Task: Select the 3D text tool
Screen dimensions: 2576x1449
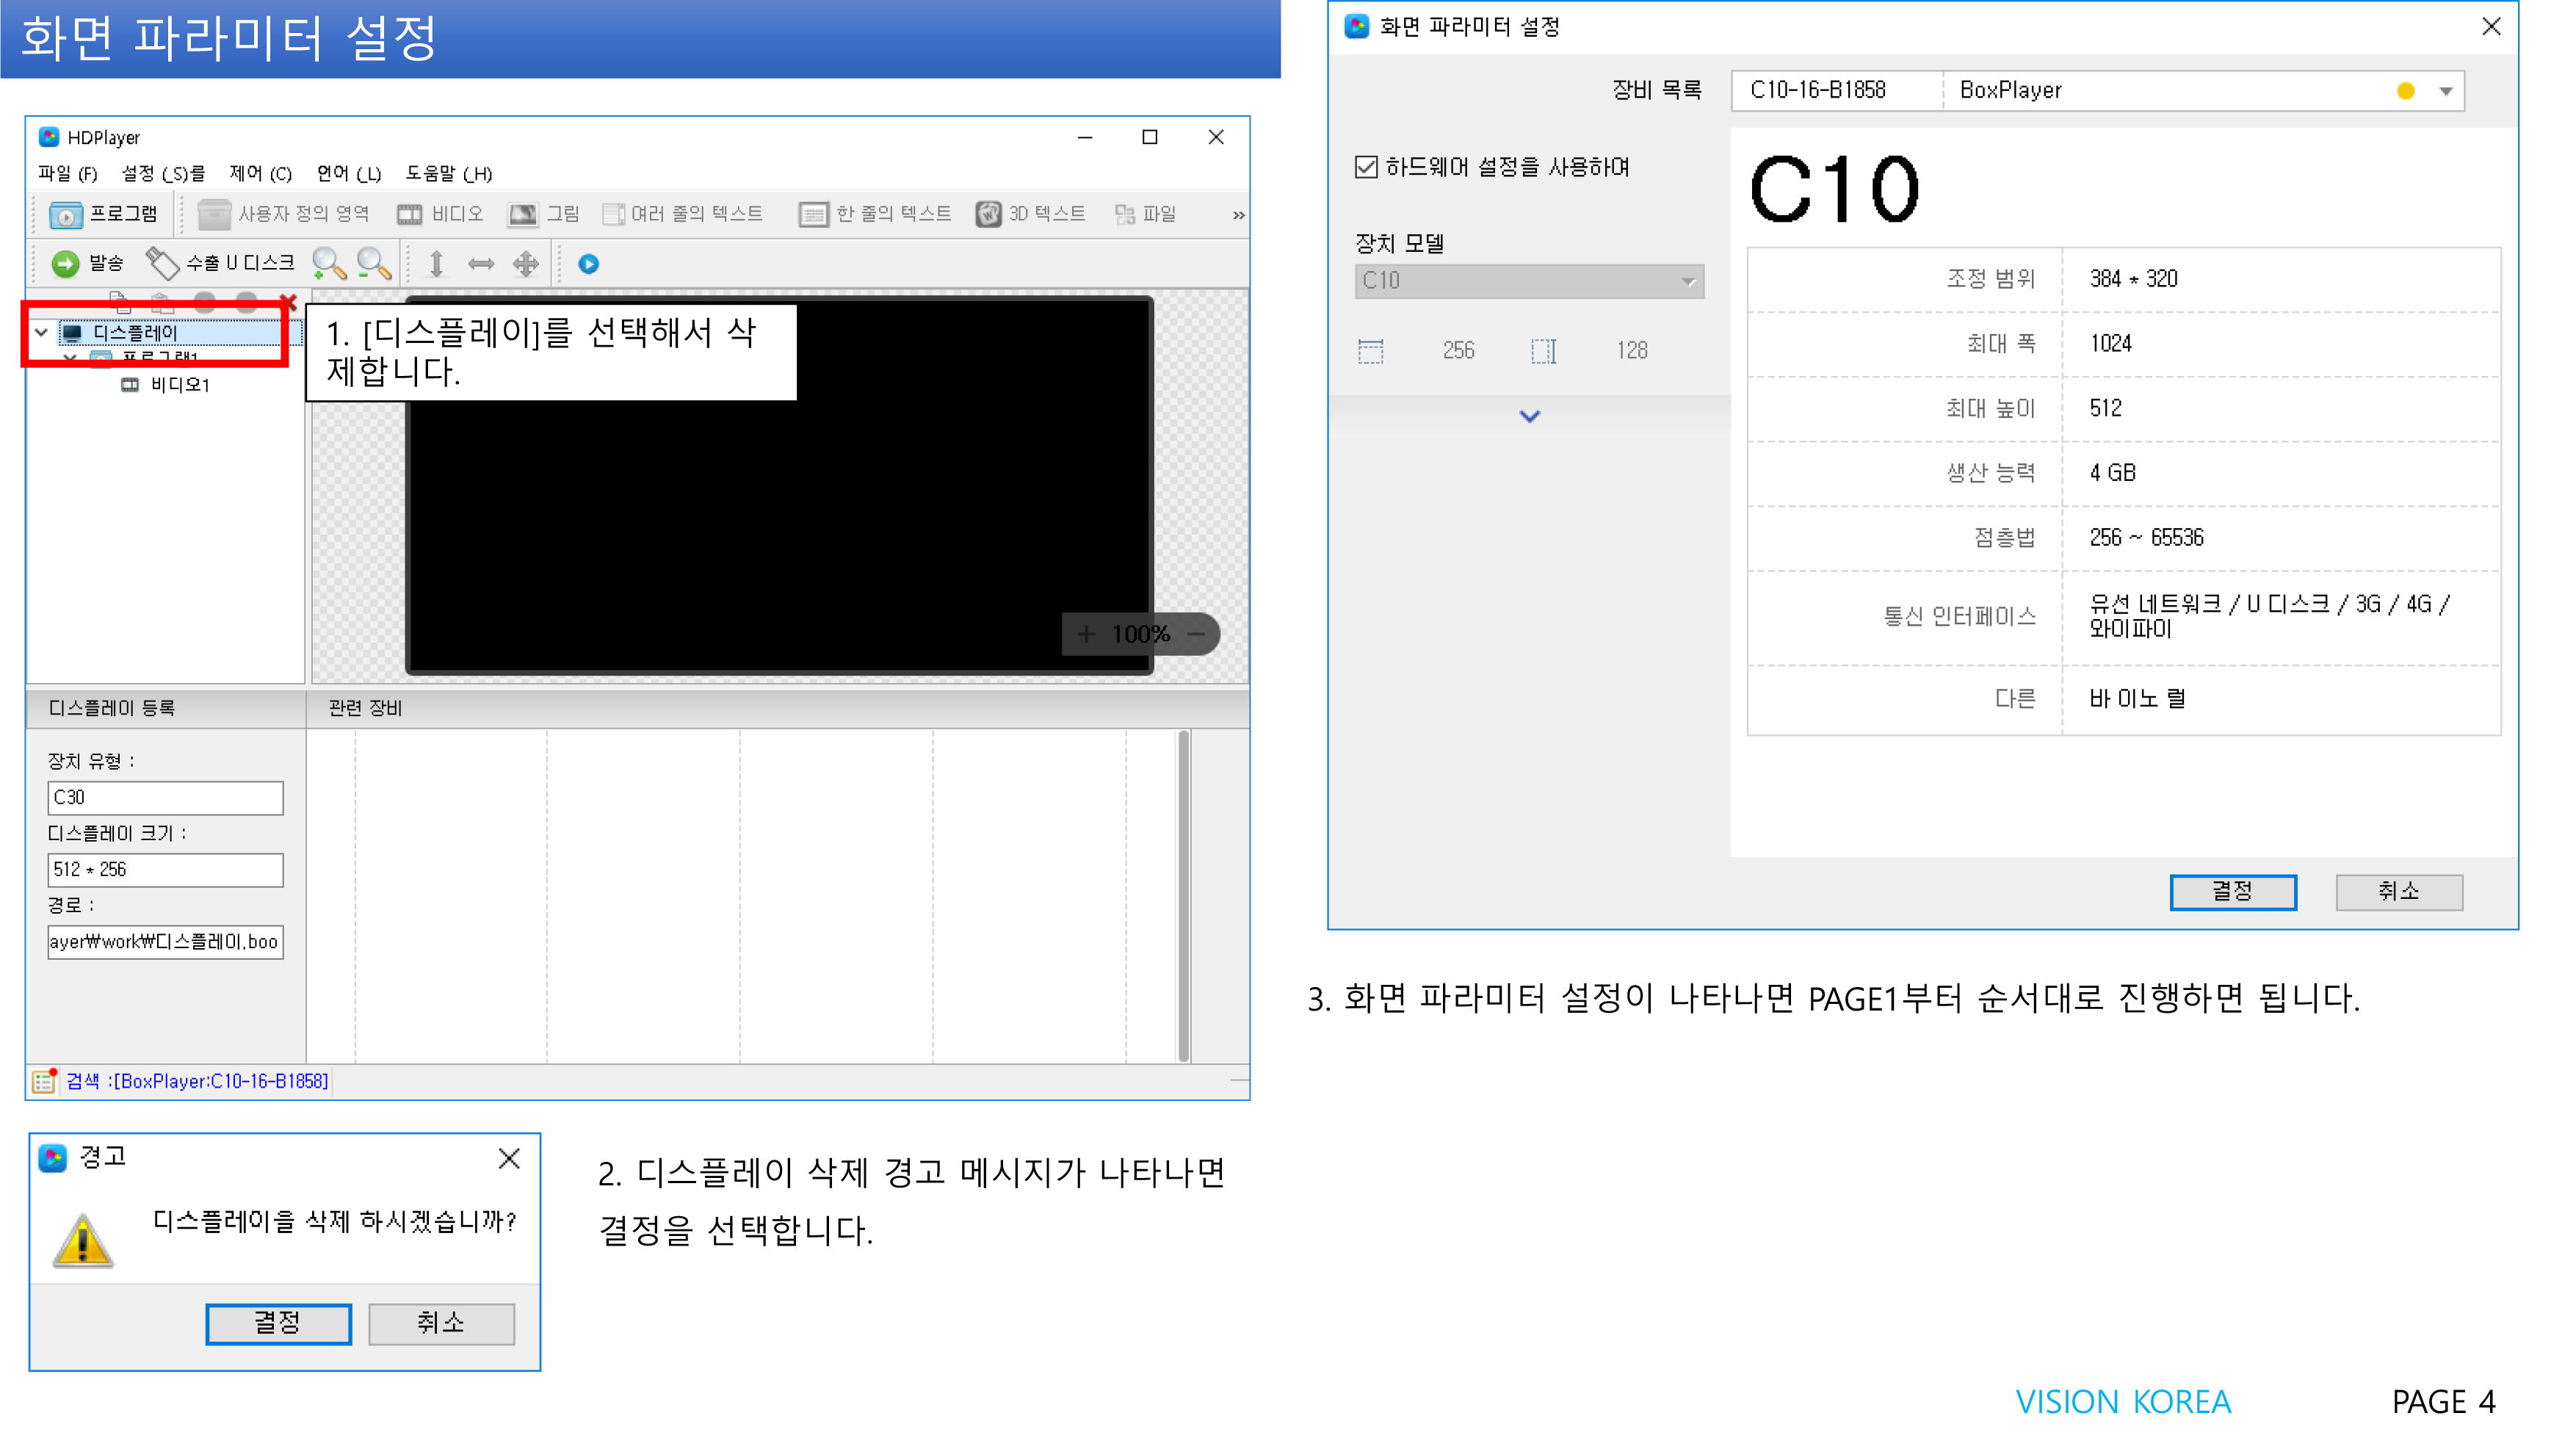Action: [x=1031, y=214]
